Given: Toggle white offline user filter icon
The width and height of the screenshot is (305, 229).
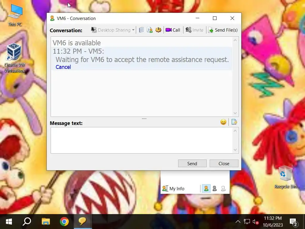Looking at the screenshot, I should point(223,188).
